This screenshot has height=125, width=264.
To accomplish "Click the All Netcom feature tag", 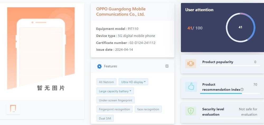I will click(x=106, y=82).
